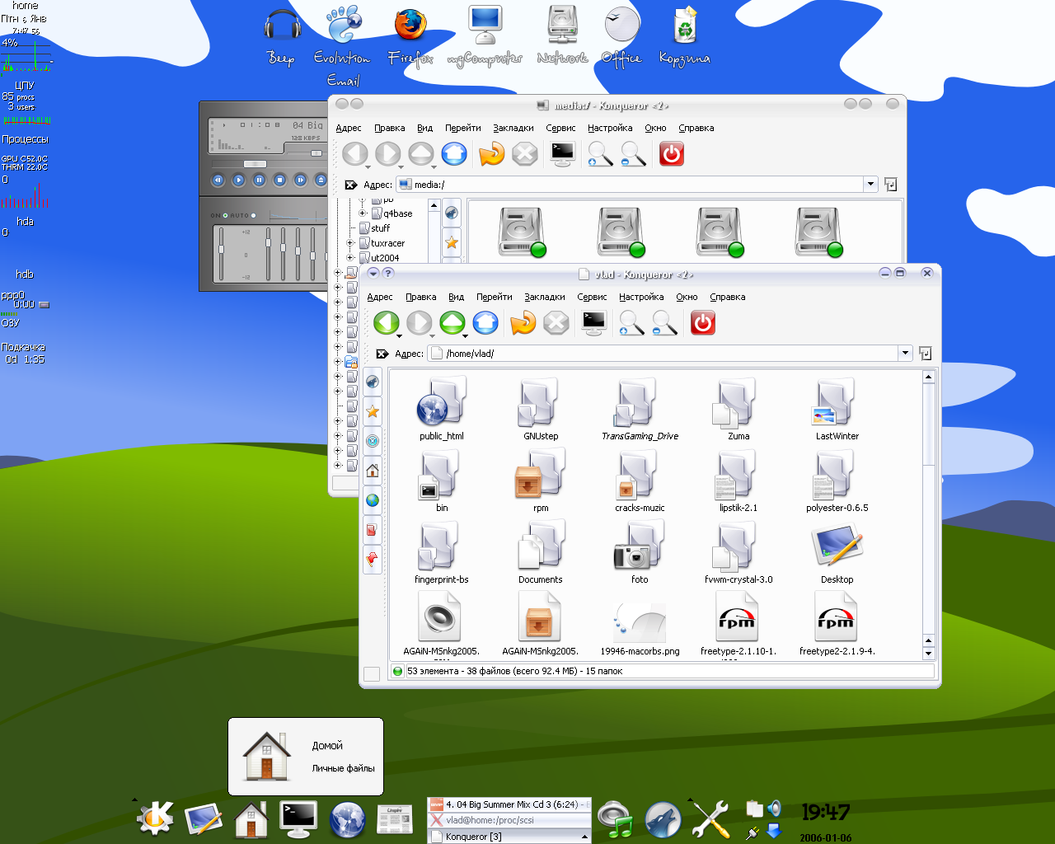The image size is (1055, 844).
Task: Reload the folder view in vlad window
Action: click(x=523, y=322)
